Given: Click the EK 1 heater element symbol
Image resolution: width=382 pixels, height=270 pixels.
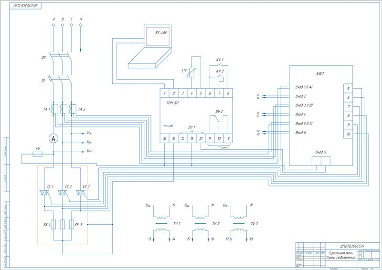Looking at the screenshot, I should (53, 225).
